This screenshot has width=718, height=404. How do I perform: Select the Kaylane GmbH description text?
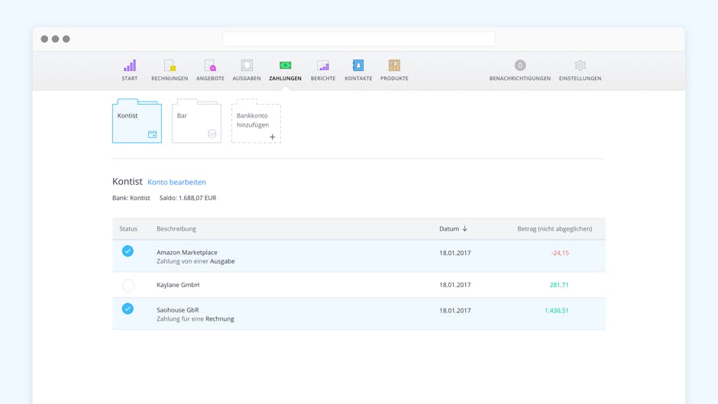178,285
